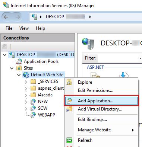Click the server icon in the address bar
The height and width of the screenshot is (147, 142).
[34, 17]
